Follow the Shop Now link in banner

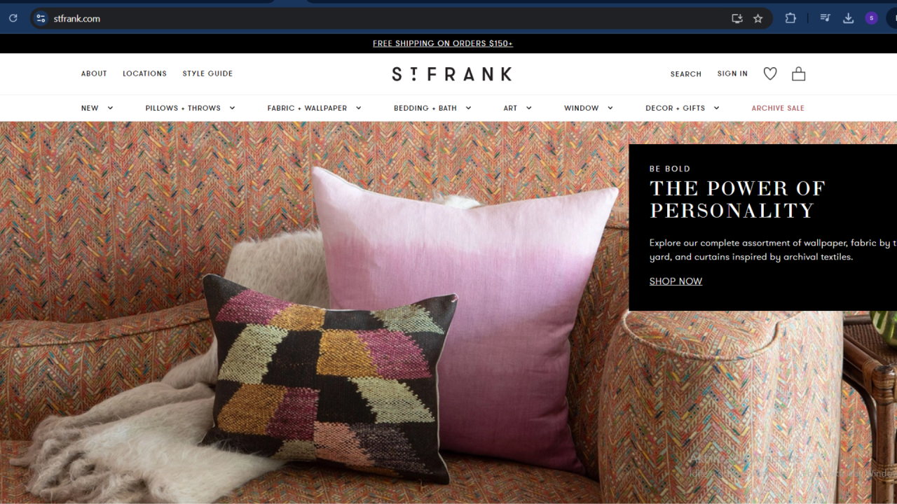tap(676, 281)
